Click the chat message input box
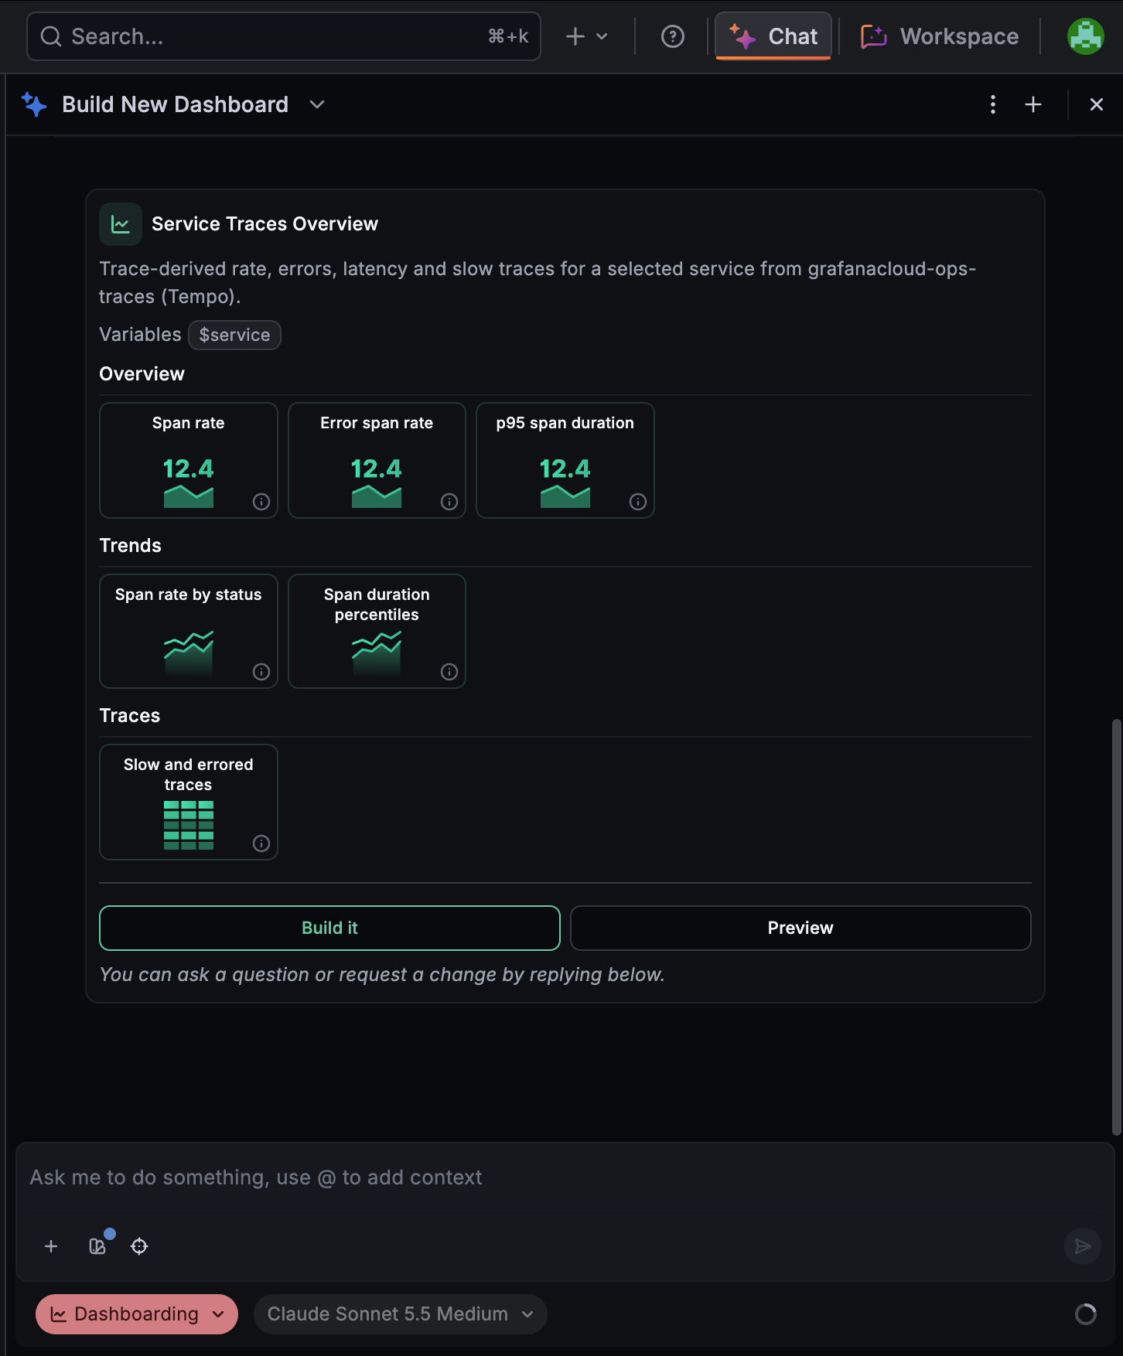This screenshot has width=1123, height=1356. [565, 1177]
